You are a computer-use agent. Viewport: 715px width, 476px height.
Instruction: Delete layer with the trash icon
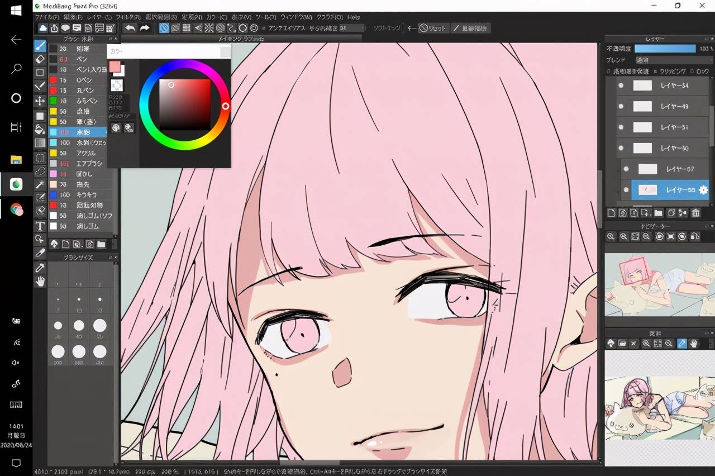[x=695, y=213]
